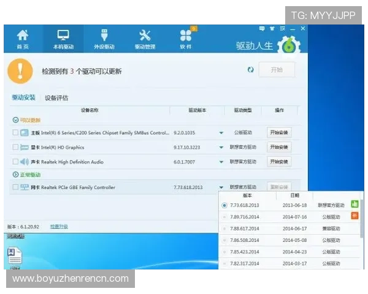Viewport: 368px width, 294px height.
Task: Click the refresh detection icon
Action: click(x=251, y=70)
